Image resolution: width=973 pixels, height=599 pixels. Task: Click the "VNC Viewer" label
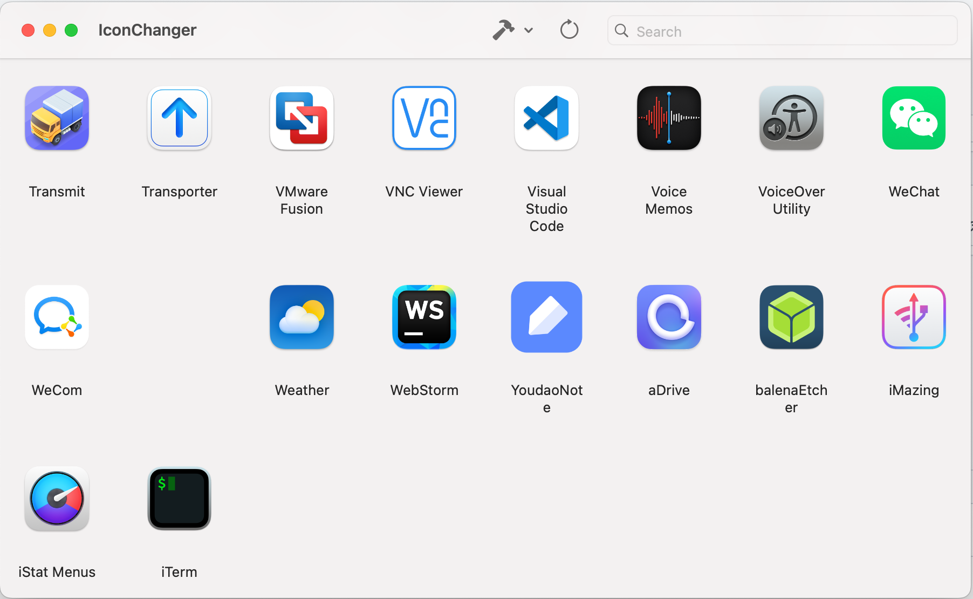coord(424,192)
